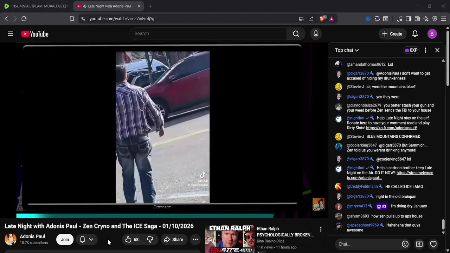This screenshot has width=450, height=253.
Task: Click the Create button
Action: (392, 34)
